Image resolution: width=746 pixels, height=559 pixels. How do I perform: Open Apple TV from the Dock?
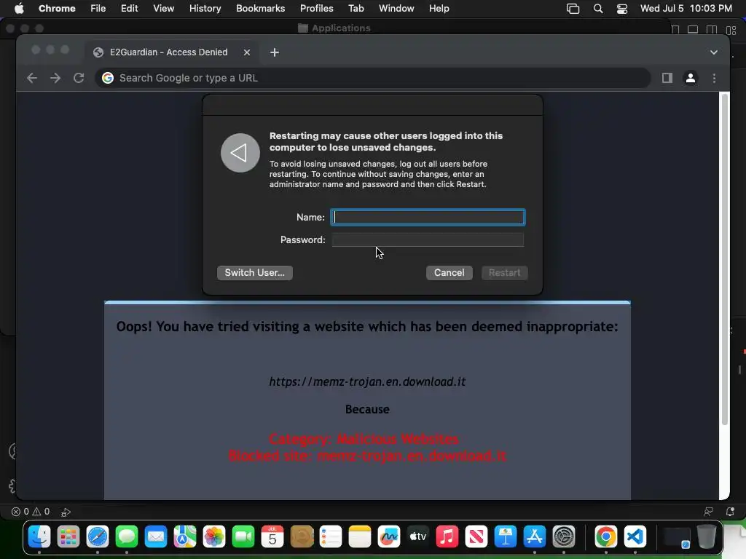(x=418, y=537)
